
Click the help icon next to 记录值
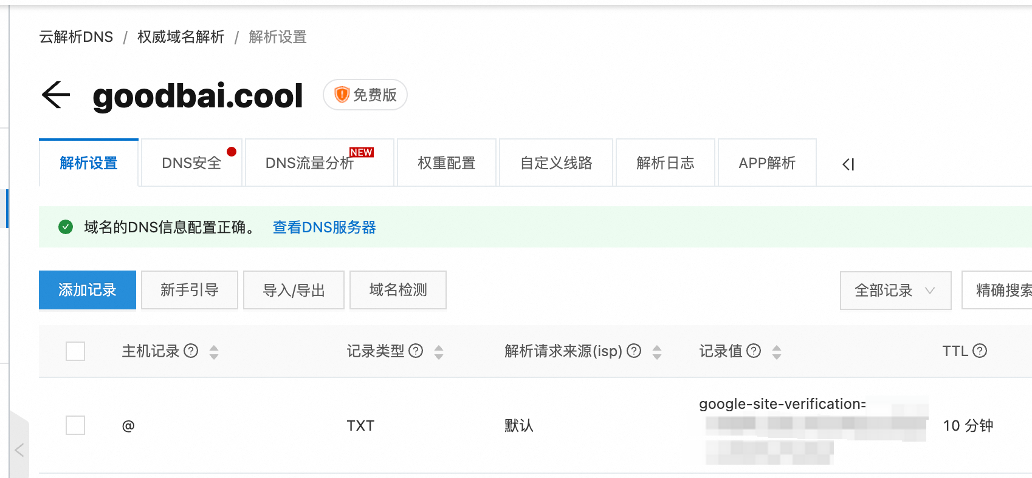[754, 351]
